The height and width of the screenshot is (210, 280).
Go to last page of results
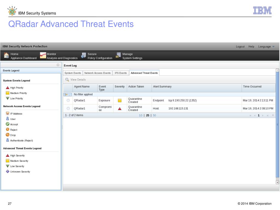coord(267,116)
